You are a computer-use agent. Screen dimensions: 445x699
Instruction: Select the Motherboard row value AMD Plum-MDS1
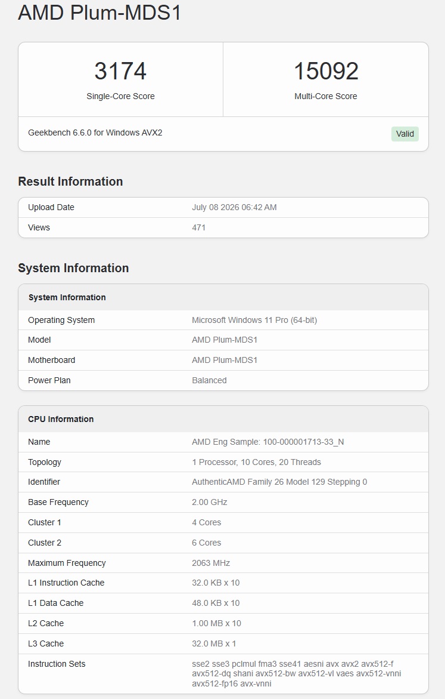pos(225,360)
